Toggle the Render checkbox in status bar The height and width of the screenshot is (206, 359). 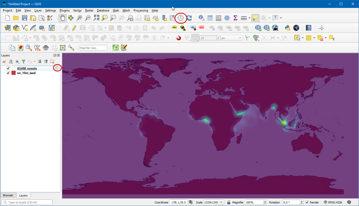coord(307,202)
